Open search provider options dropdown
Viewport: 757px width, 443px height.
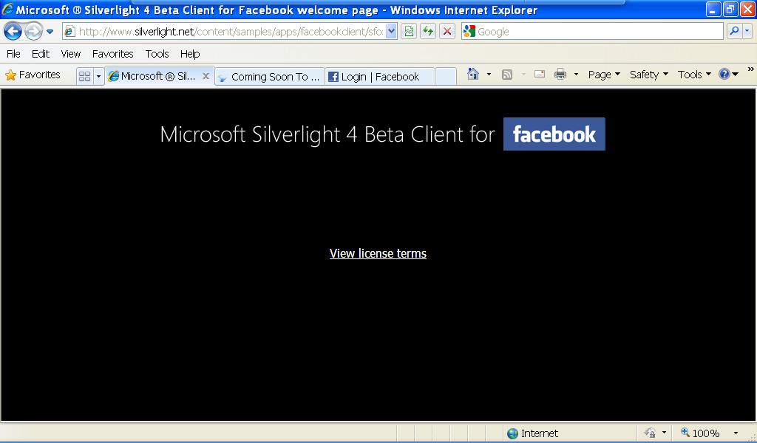[x=747, y=32]
